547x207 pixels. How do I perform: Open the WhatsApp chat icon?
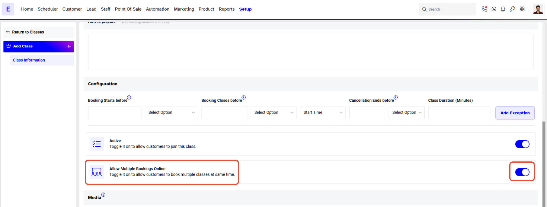click(x=494, y=9)
